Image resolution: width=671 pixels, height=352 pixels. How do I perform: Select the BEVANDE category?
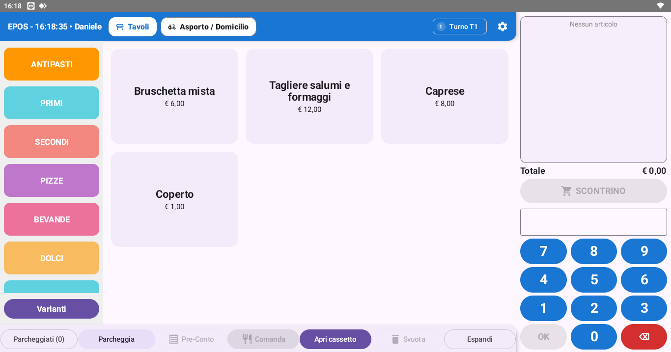52,219
